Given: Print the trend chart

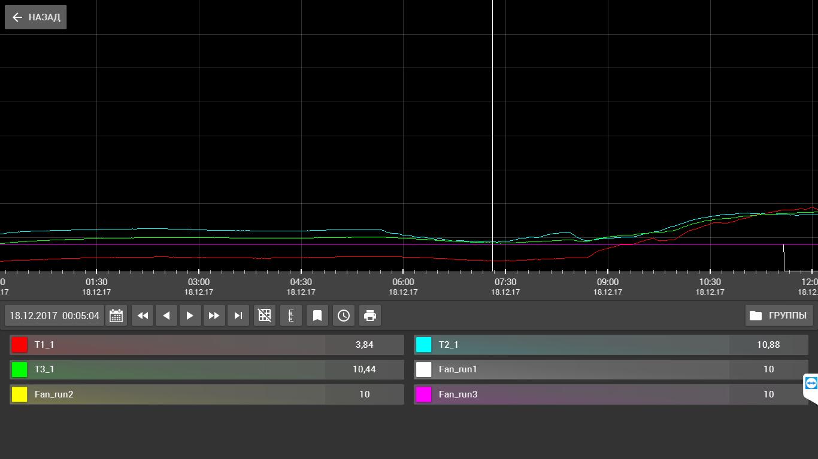Looking at the screenshot, I should 370,316.
